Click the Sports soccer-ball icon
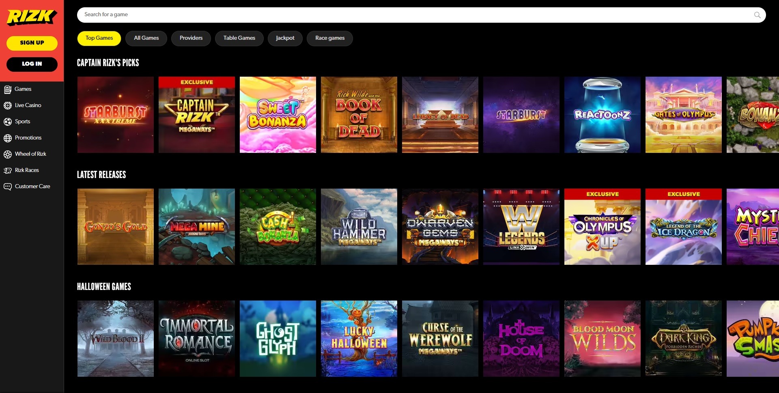The width and height of the screenshot is (779, 393). [8, 122]
